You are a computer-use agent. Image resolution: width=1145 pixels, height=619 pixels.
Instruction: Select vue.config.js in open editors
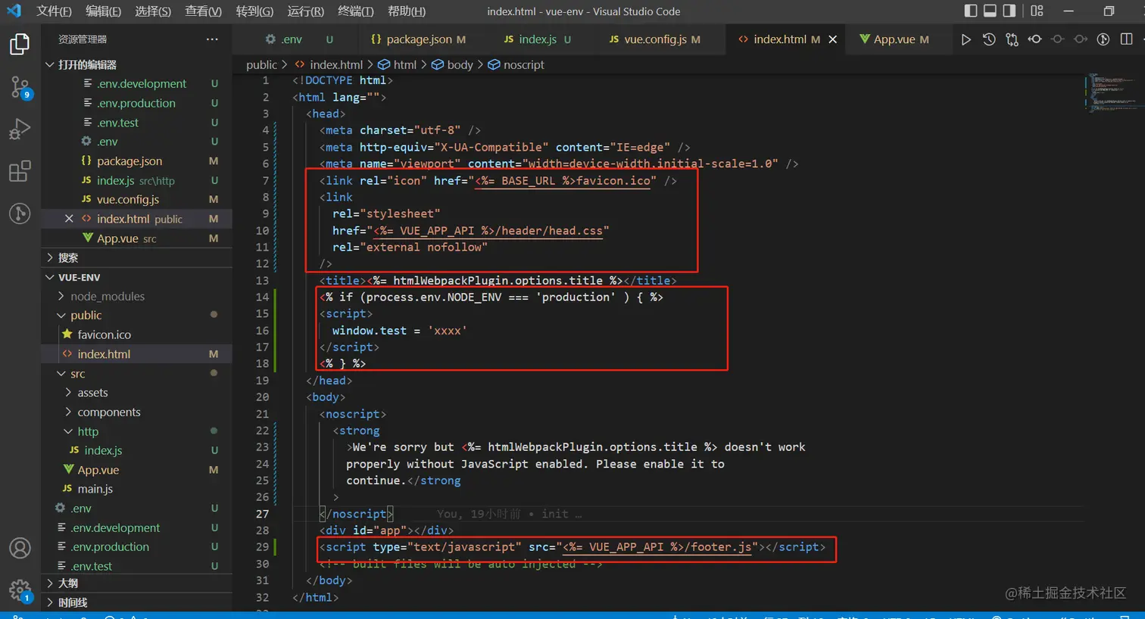(x=136, y=200)
